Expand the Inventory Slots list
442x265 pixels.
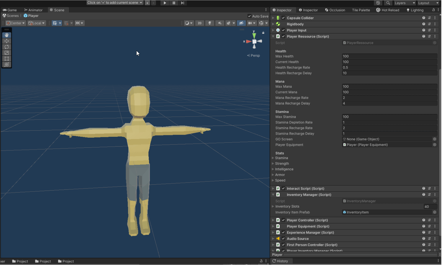tap(273, 207)
